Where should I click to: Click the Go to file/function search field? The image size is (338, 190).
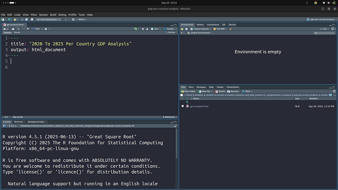click(x=49, y=19)
